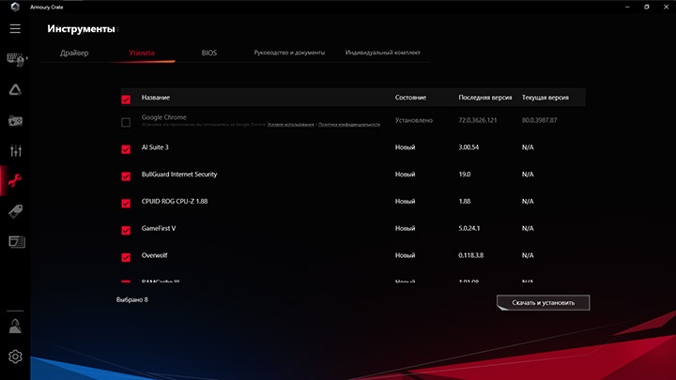
Task: Uncheck the BullGuard Internet Security checkbox
Action: pyautogui.click(x=126, y=176)
